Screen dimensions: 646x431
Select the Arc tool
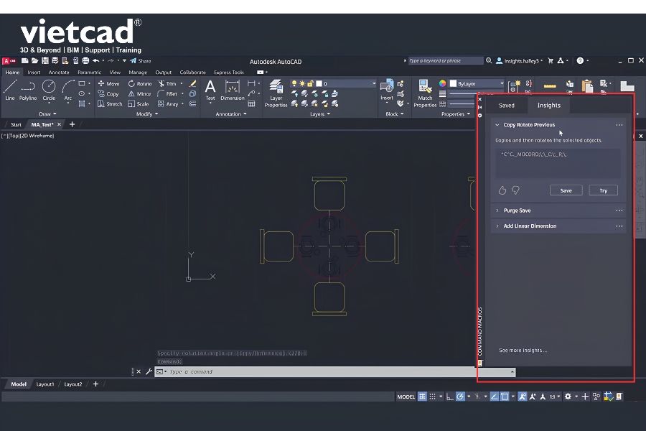68,91
